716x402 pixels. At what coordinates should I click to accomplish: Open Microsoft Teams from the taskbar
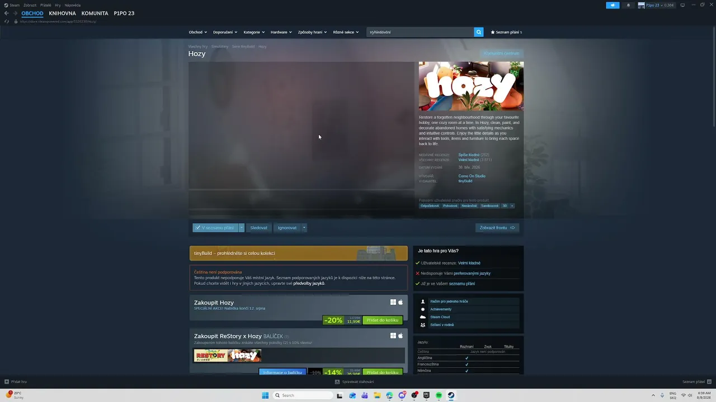click(365, 395)
